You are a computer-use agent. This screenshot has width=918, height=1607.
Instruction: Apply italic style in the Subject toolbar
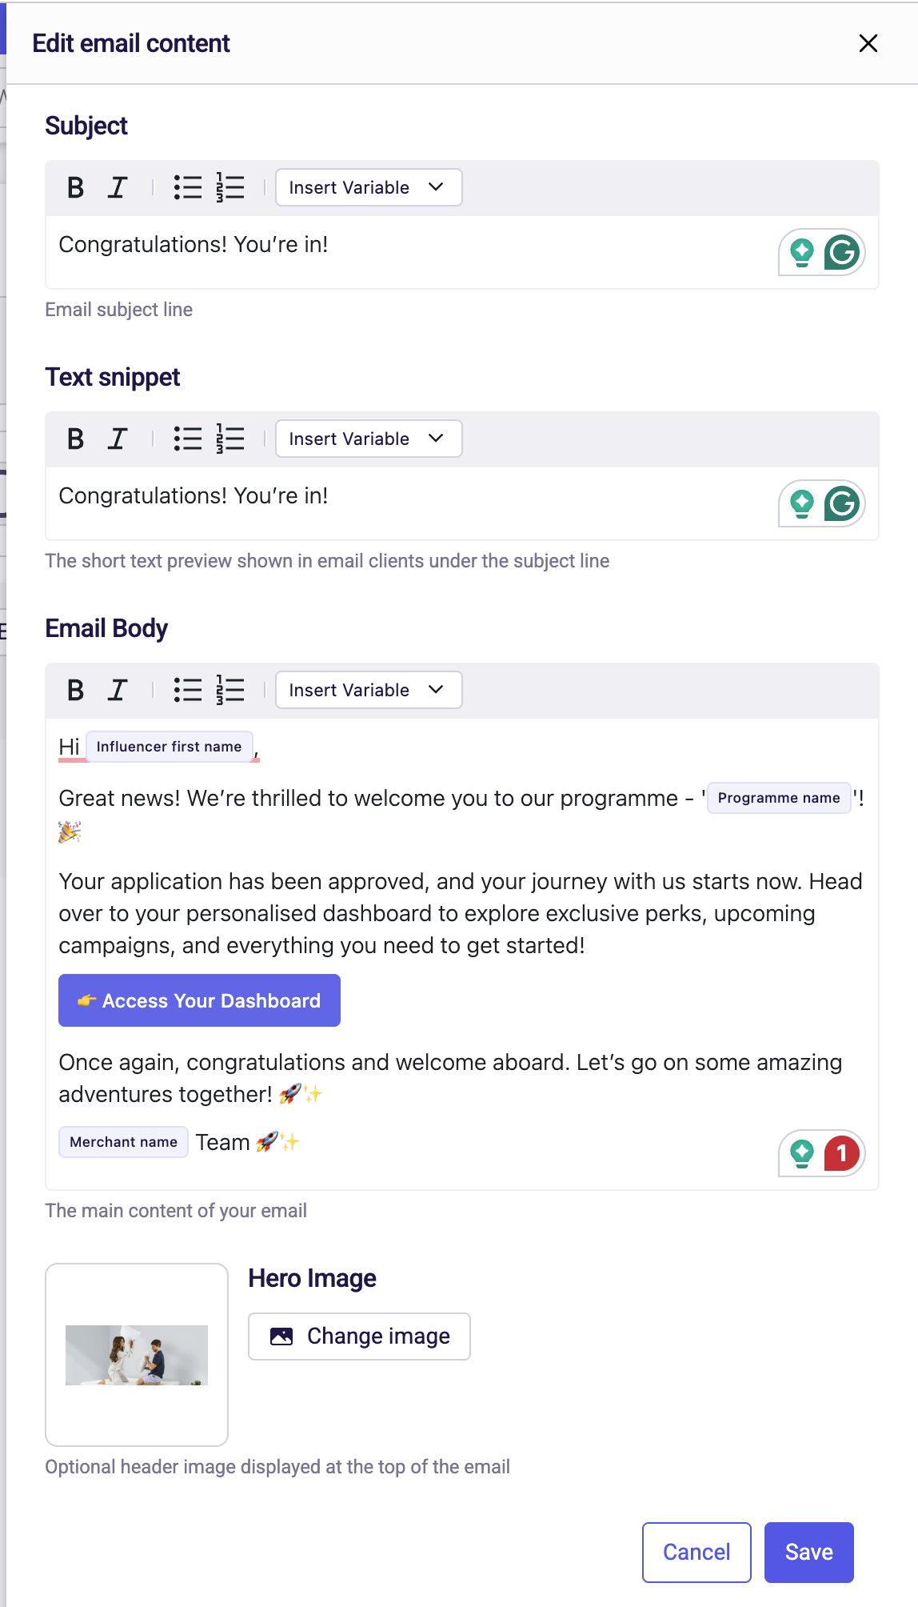coord(117,187)
